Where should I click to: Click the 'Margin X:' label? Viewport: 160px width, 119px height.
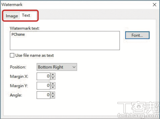point(19,76)
